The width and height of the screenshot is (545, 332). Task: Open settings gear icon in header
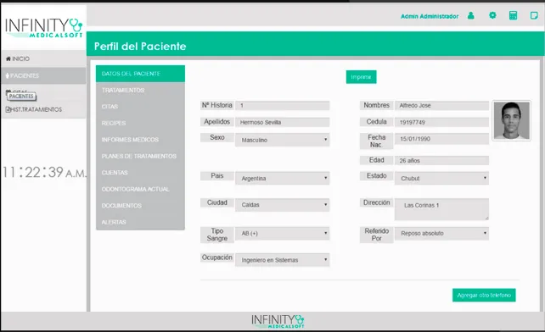[x=492, y=15]
